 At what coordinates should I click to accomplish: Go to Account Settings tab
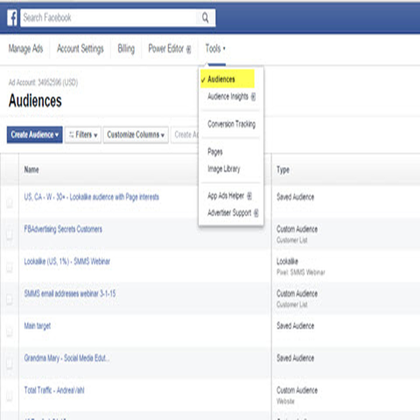(x=80, y=49)
